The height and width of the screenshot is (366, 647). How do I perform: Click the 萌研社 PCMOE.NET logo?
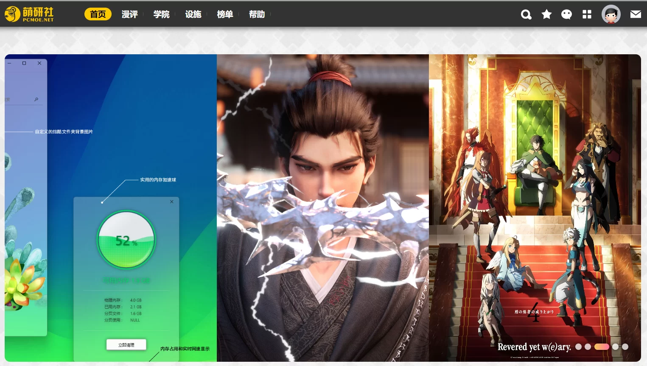pyautogui.click(x=29, y=14)
